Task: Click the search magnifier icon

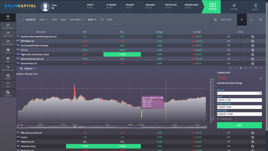Action: click(x=215, y=20)
